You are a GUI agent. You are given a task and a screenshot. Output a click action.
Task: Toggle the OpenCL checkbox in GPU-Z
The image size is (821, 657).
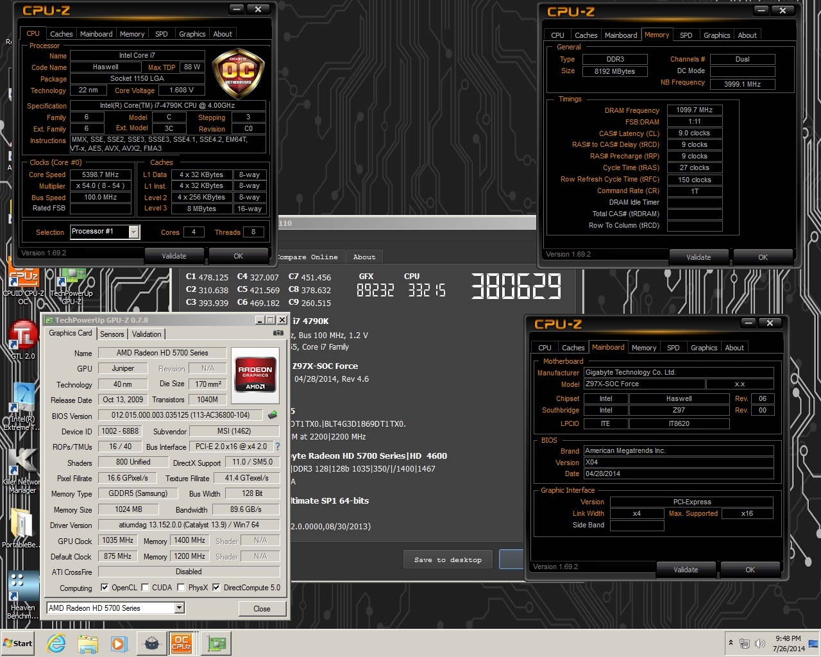[105, 587]
